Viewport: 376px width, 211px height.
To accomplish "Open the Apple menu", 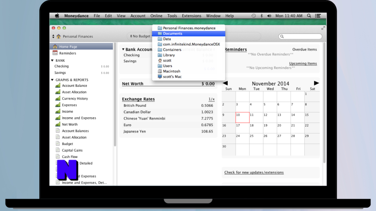I will [x=57, y=16].
